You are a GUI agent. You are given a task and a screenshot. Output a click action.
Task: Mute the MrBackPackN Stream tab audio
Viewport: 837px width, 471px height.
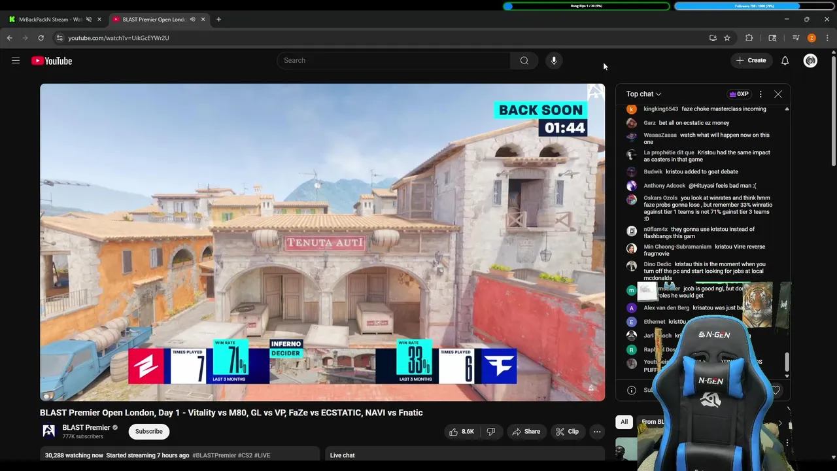click(89, 20)
